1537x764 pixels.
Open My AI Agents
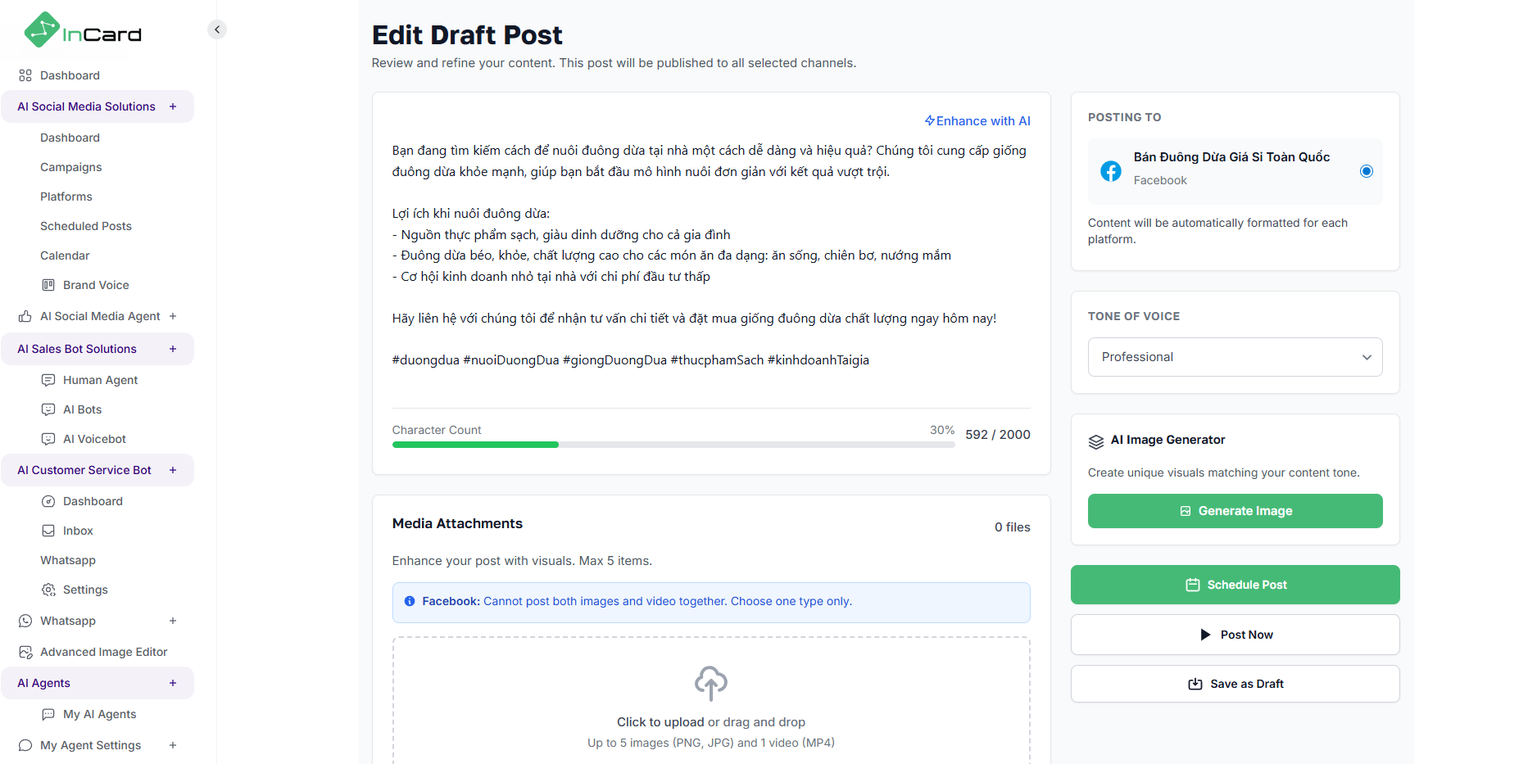(99, 713)
